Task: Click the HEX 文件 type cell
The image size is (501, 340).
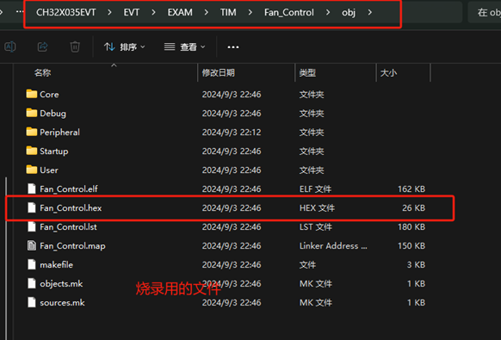Action: [x=317, y=208]
